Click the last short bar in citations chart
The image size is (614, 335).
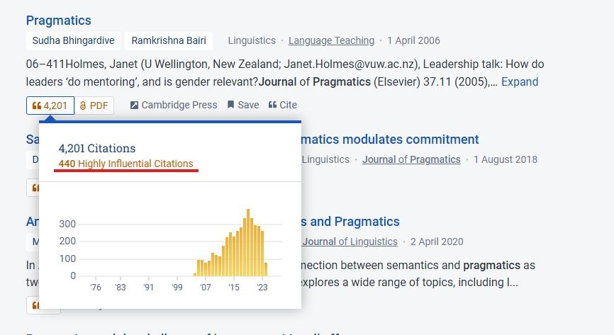coord(266,270)
